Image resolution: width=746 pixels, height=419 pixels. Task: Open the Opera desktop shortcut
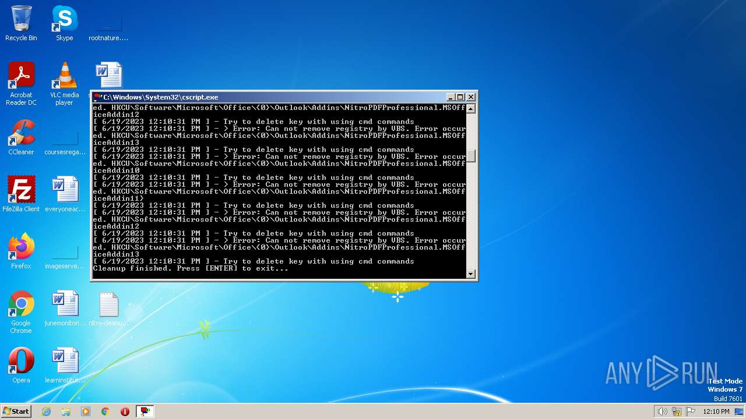coord(21,365)
